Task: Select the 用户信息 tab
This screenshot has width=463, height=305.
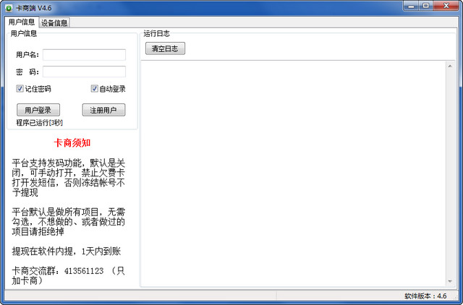Action: point(21,22)
